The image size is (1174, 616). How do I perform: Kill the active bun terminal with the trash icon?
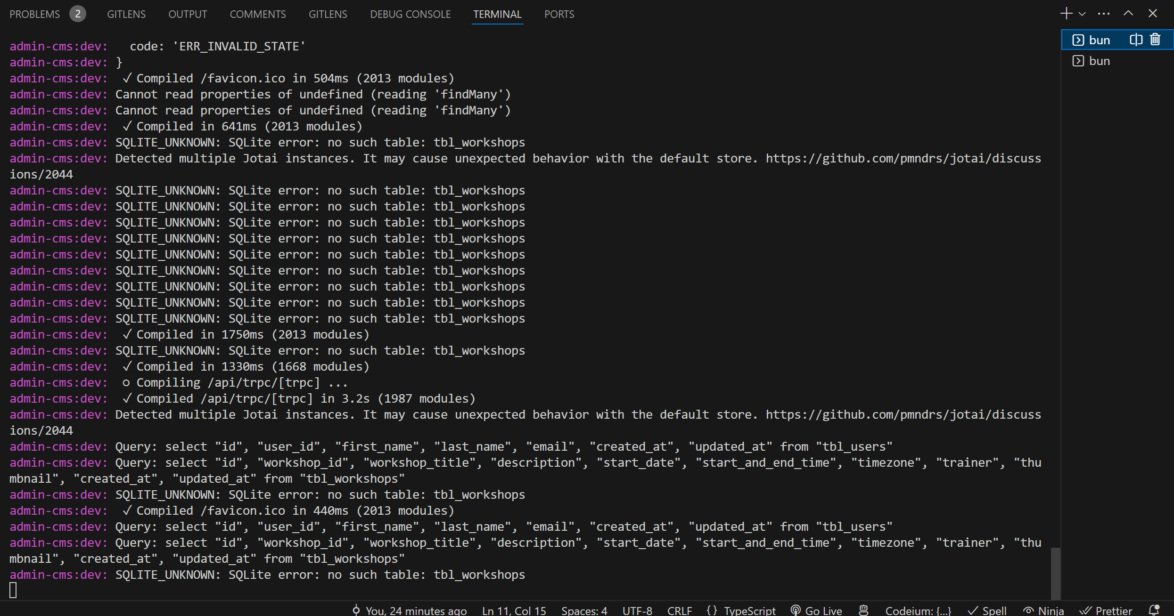click(1155, 40)
